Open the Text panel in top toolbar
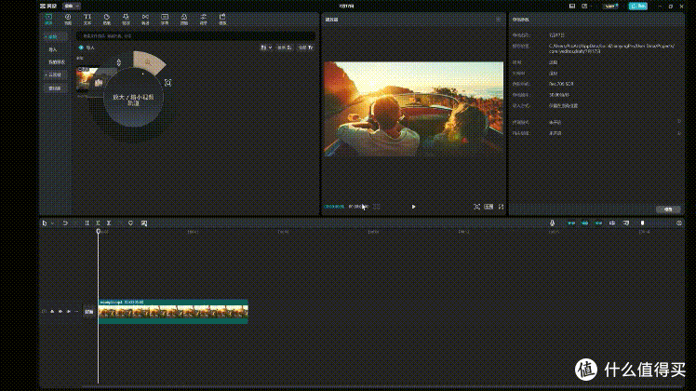696x391 pixels. 87,20
